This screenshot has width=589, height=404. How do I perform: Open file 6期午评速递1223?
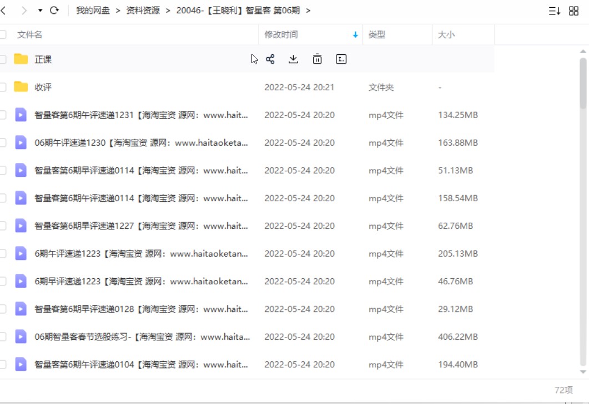coord(141,254)
